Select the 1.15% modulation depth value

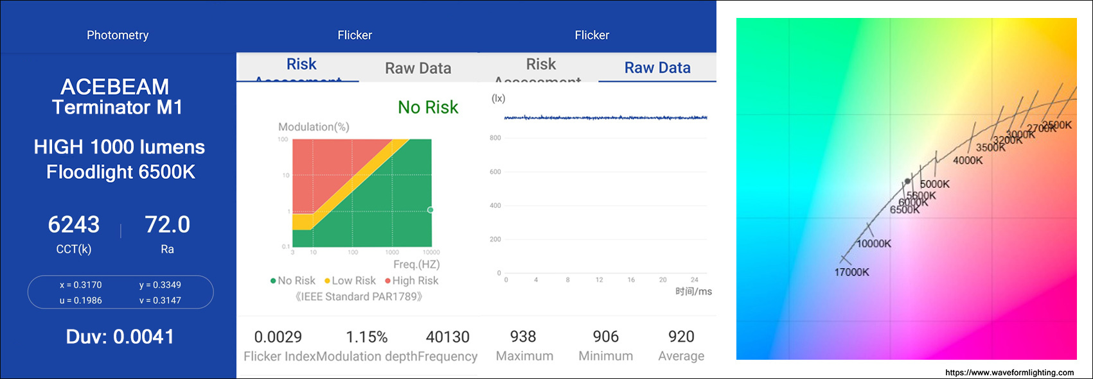tap(367, 337)
